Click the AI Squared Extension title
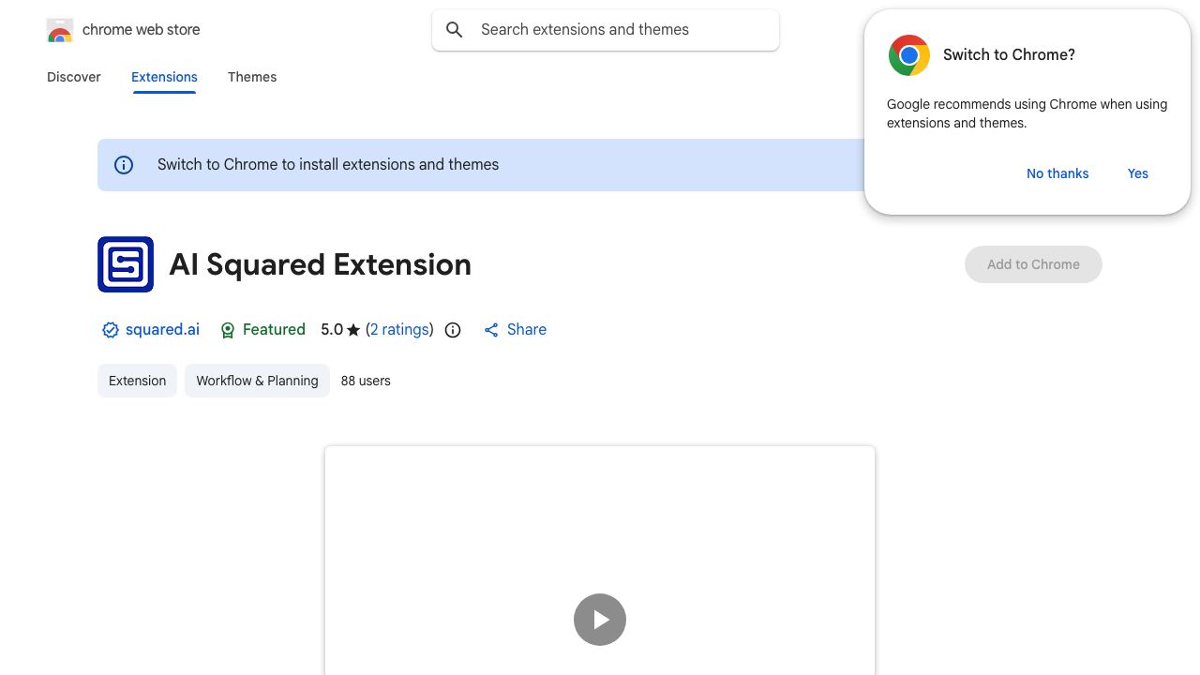1200x675 pixels. pos(320,264)
